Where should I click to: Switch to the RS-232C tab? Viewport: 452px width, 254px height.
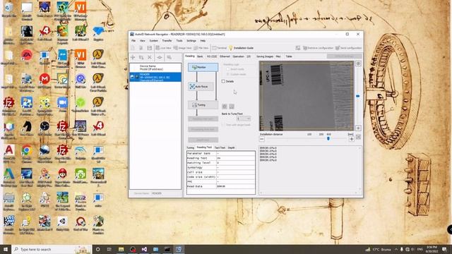tap(212, 56)
